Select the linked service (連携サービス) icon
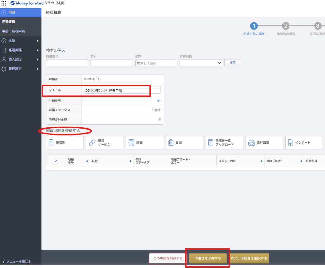Image resolution: width=325 pixels, height=268 pixels. 104,143
